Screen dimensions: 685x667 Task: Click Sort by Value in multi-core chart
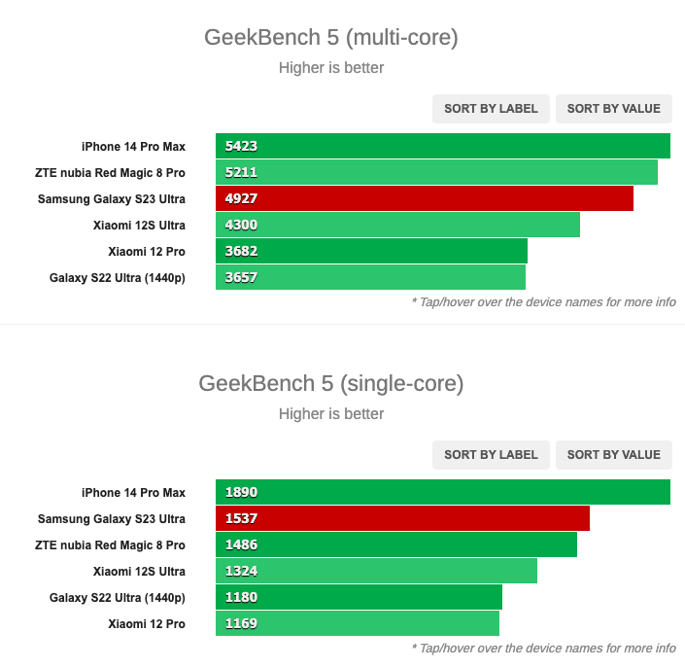[613, 109]
